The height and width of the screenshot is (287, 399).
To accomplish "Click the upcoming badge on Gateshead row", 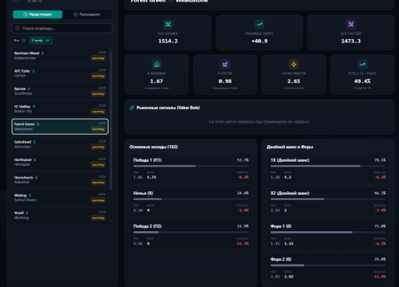I will pos(98,147).
